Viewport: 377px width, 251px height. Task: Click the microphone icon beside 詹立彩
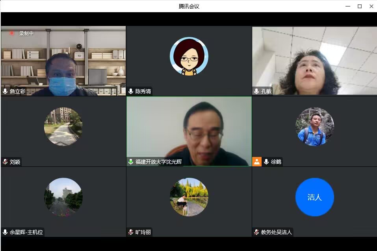5,91
